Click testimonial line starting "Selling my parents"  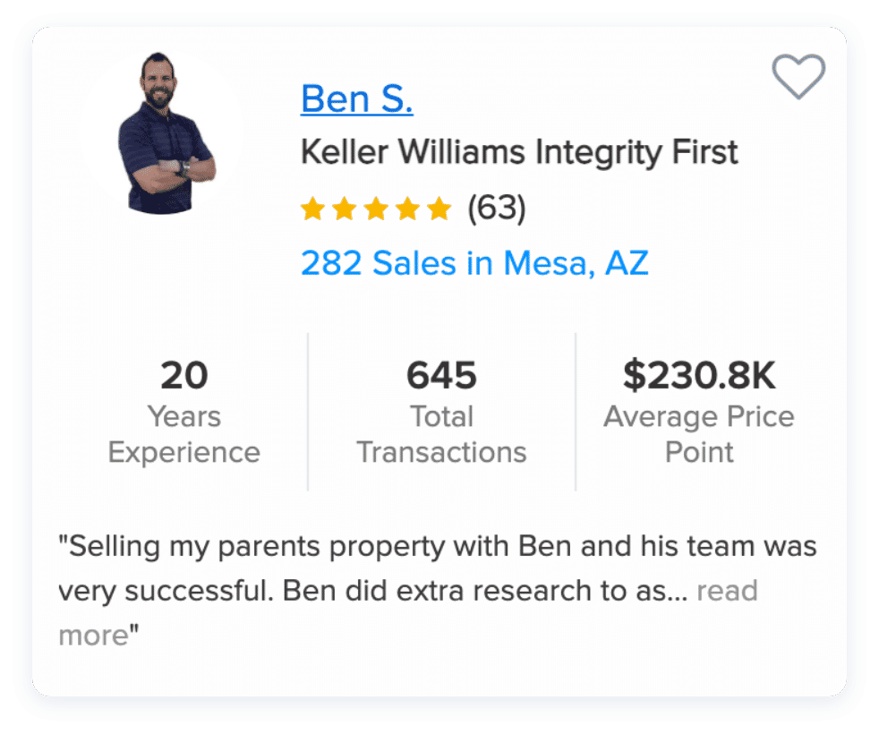pos(437,546)
